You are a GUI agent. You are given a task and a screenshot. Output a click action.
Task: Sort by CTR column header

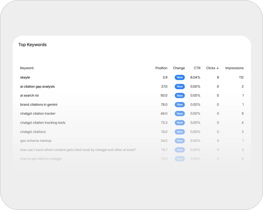click(197, 68)
